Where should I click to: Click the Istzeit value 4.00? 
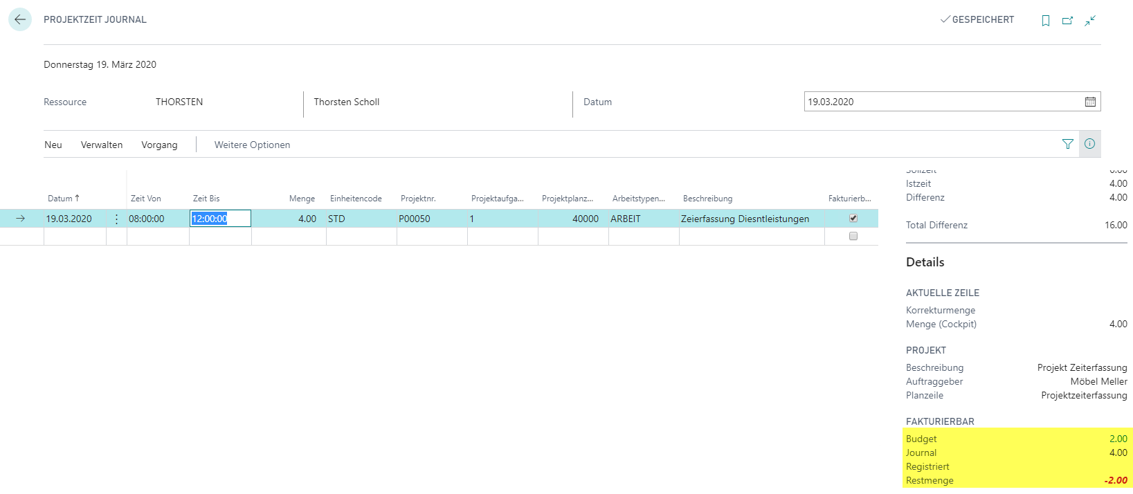(x=1118, y=183)
